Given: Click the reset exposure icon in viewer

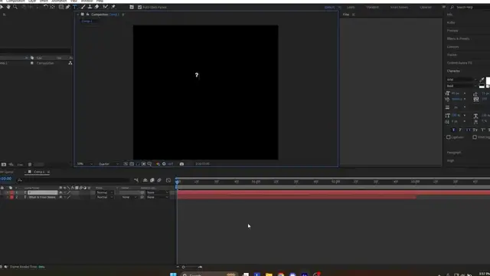Looking at the screenshot, I should click(x=164, y=163).
